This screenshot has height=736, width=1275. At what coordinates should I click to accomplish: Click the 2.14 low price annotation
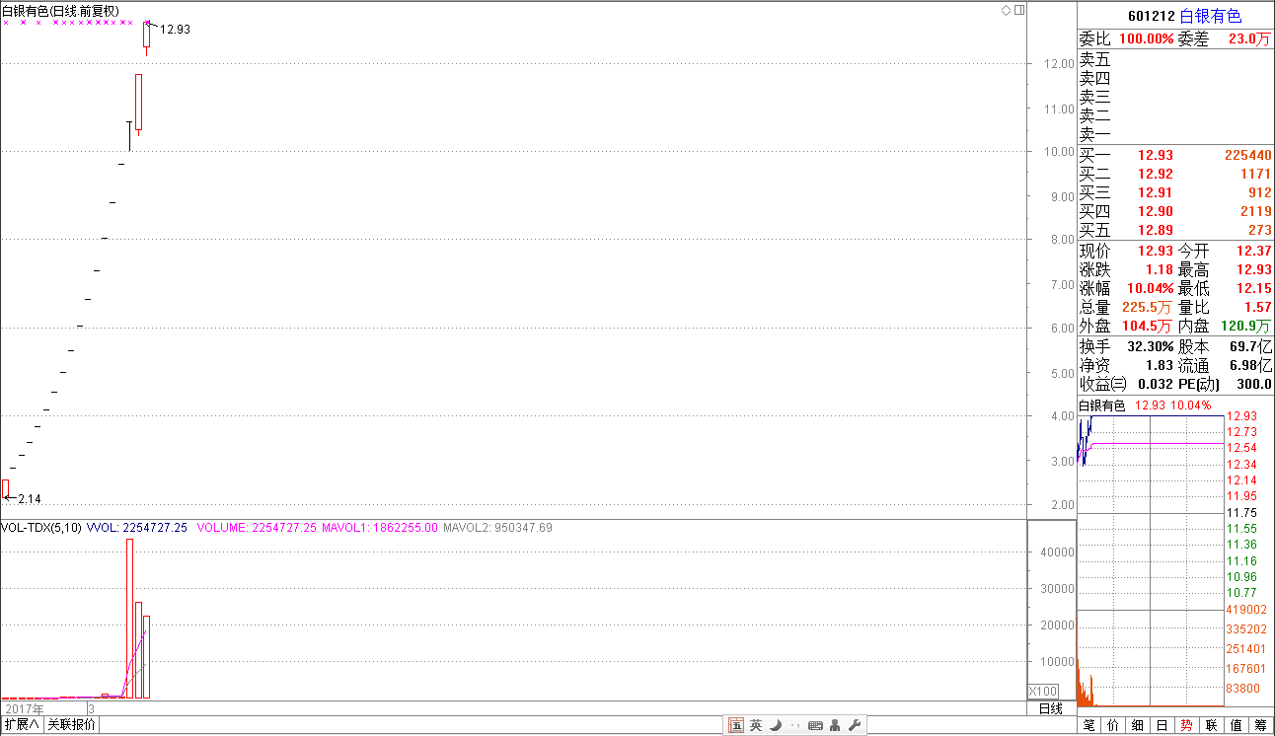point(30,499)
